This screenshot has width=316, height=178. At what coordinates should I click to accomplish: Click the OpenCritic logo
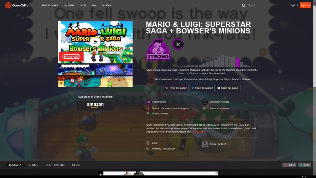tap(17, 5)
